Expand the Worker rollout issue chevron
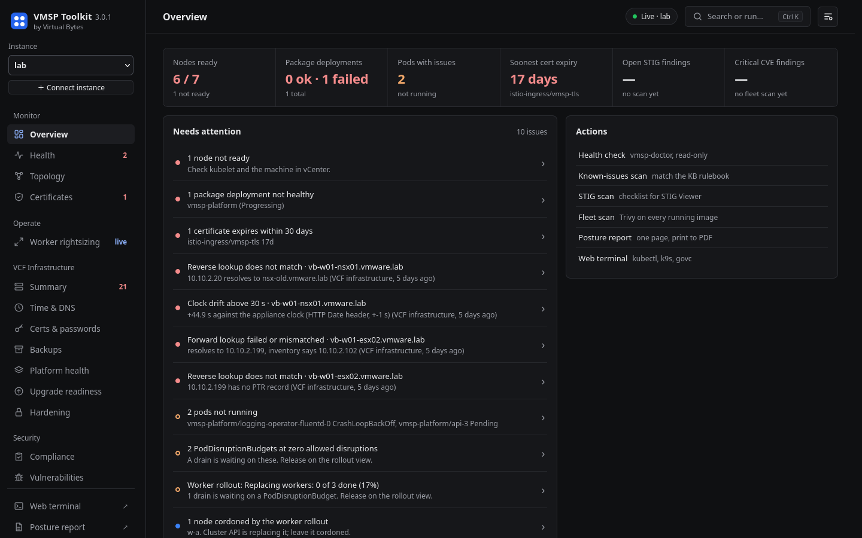The height and width of the screenshot is (538, 862). point(543,491)
